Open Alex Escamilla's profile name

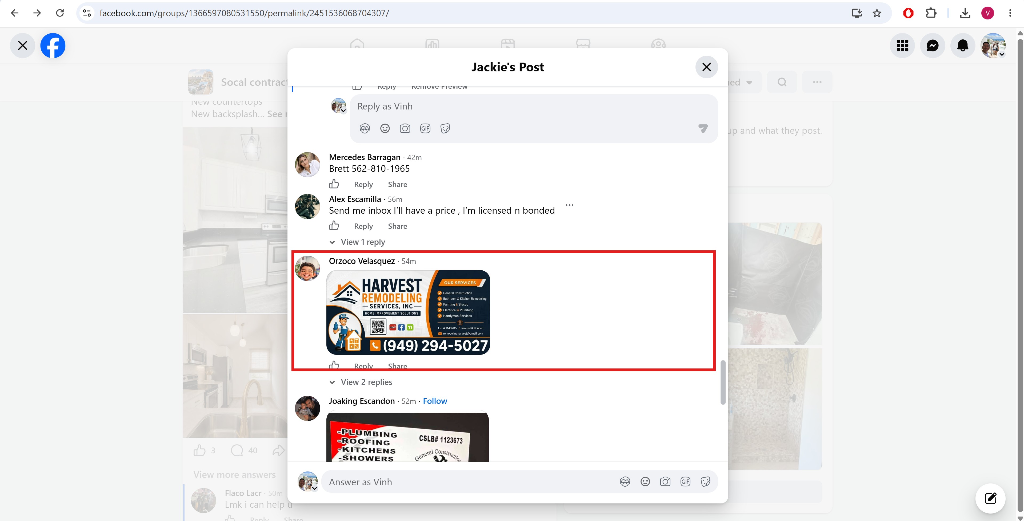355,199
